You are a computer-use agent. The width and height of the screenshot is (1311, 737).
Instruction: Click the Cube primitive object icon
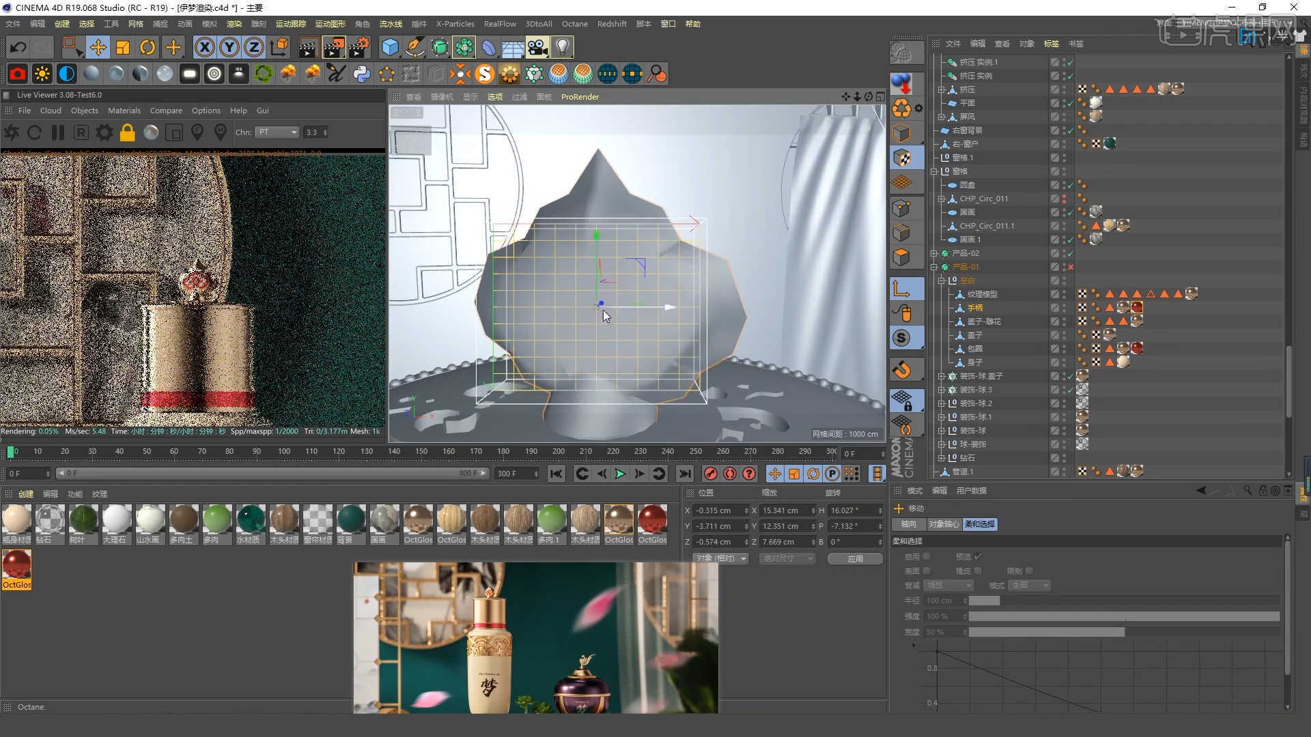[390, 47]
